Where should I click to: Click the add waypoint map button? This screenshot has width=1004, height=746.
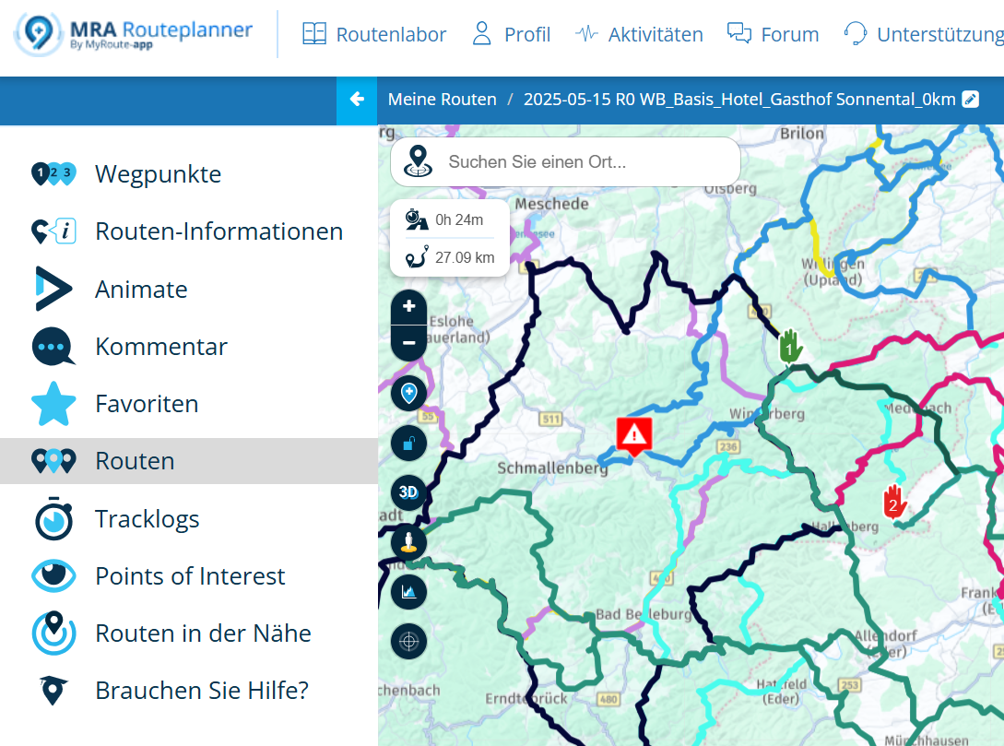click(x=408, y=394)
